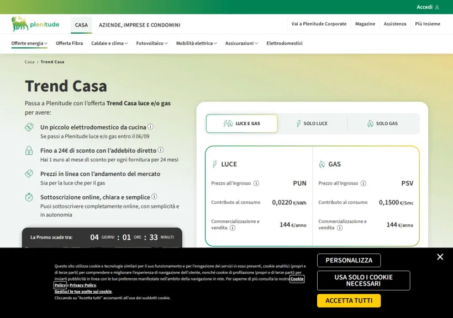Click the tag icon for Prezzi in linea
Screen dimensions: 453x318
pyautogui.click(x=29, y=174)
